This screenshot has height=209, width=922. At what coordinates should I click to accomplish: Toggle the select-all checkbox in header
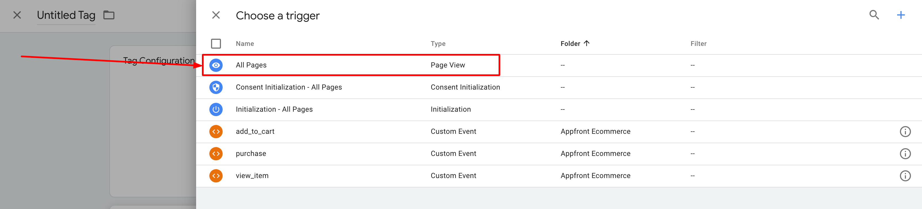[216, 44]
